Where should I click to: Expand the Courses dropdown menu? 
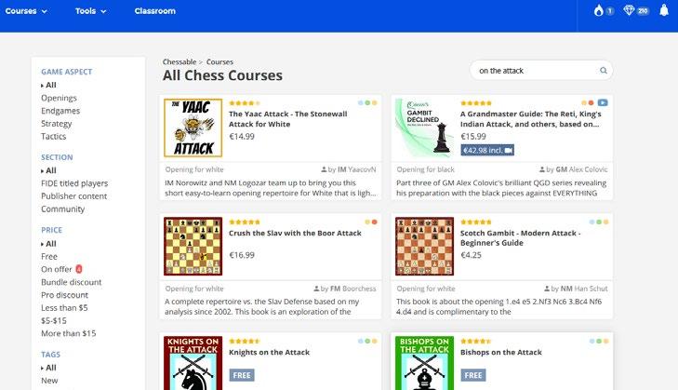26,11
